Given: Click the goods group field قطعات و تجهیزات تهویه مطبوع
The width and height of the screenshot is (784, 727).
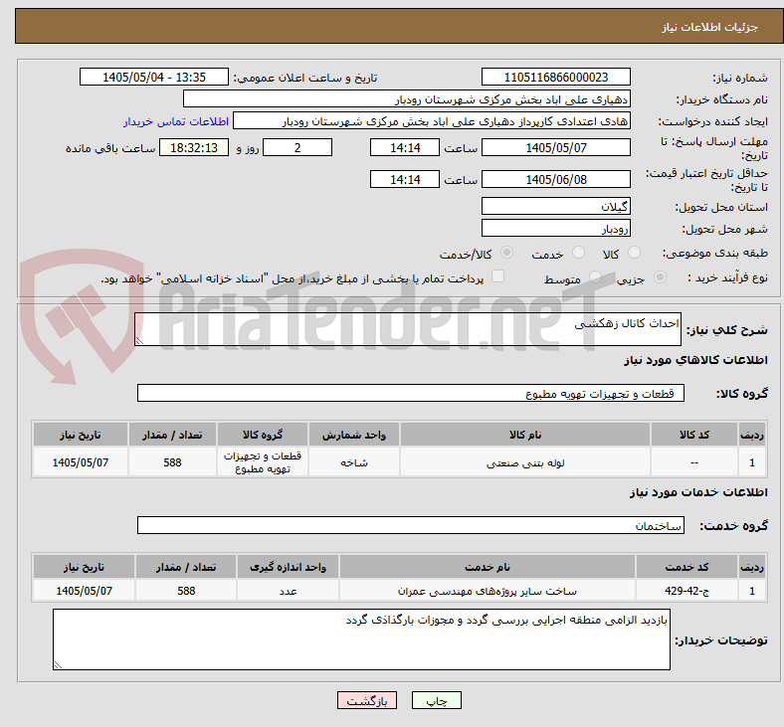Looking at the screenshot, I should point(411,393).
